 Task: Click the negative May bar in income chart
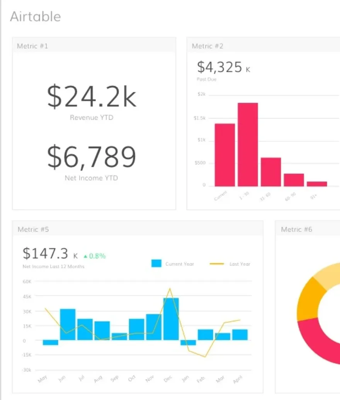[x=50, y=342]
